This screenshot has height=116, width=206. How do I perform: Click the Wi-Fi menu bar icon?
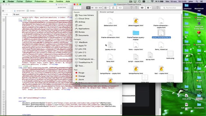point(152,1)
